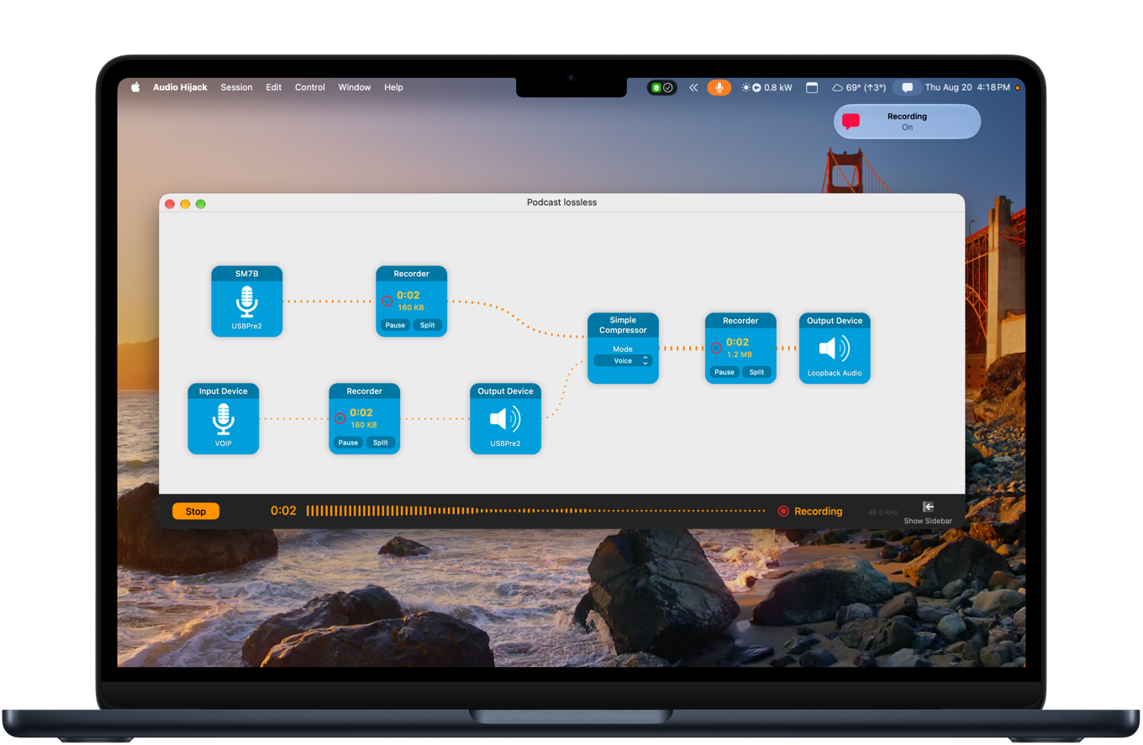Pause the Recorder fed by VOIP input
This screenshot has width=1143, height=745.
[348, 443]
